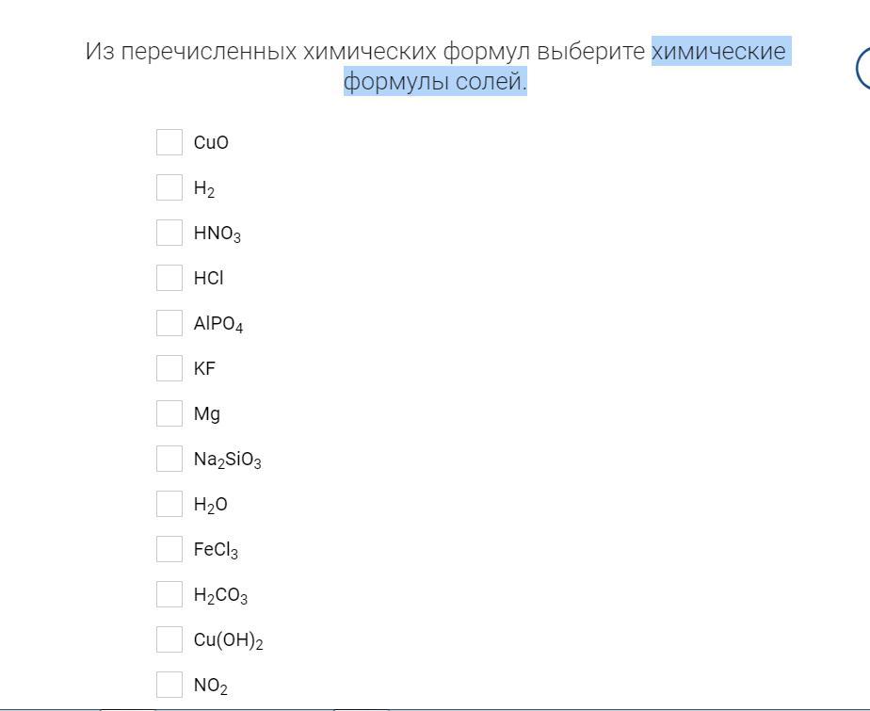Click the KF formula label

point(204,368)
